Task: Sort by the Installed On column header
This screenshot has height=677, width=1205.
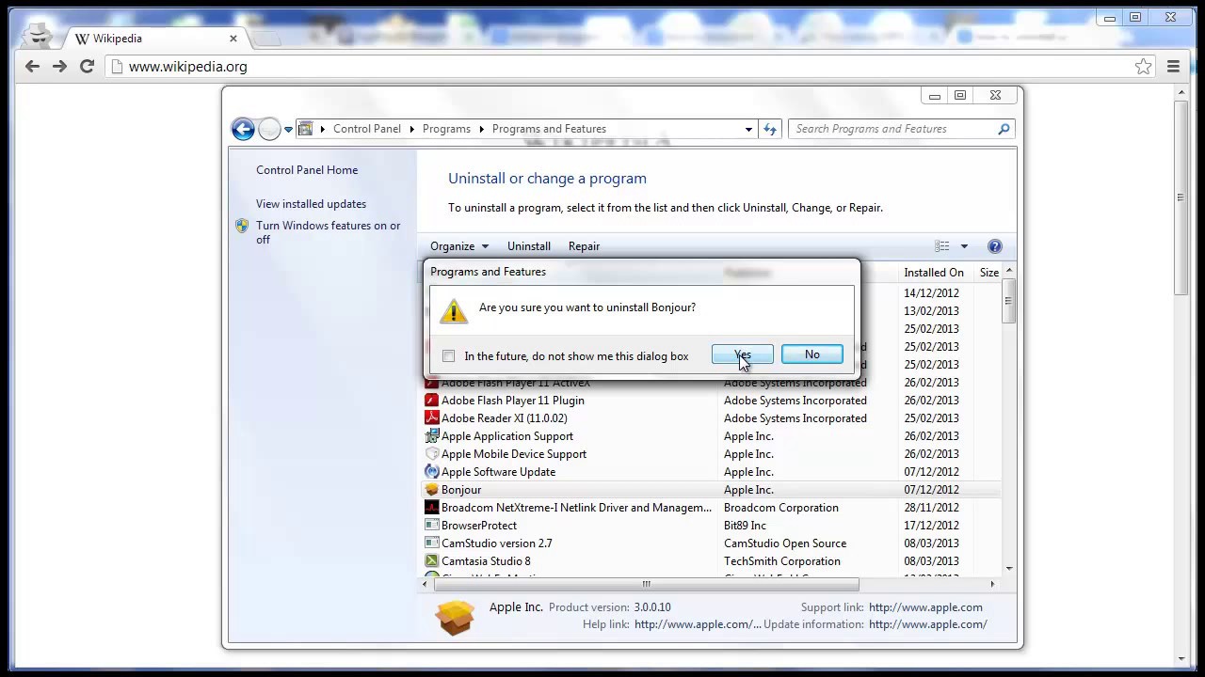Action: click(934, 273)
